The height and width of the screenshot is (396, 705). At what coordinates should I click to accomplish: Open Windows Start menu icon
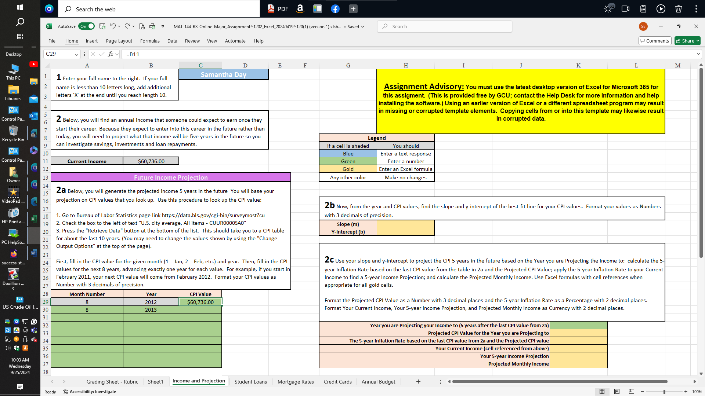click(x=20, y=7)
